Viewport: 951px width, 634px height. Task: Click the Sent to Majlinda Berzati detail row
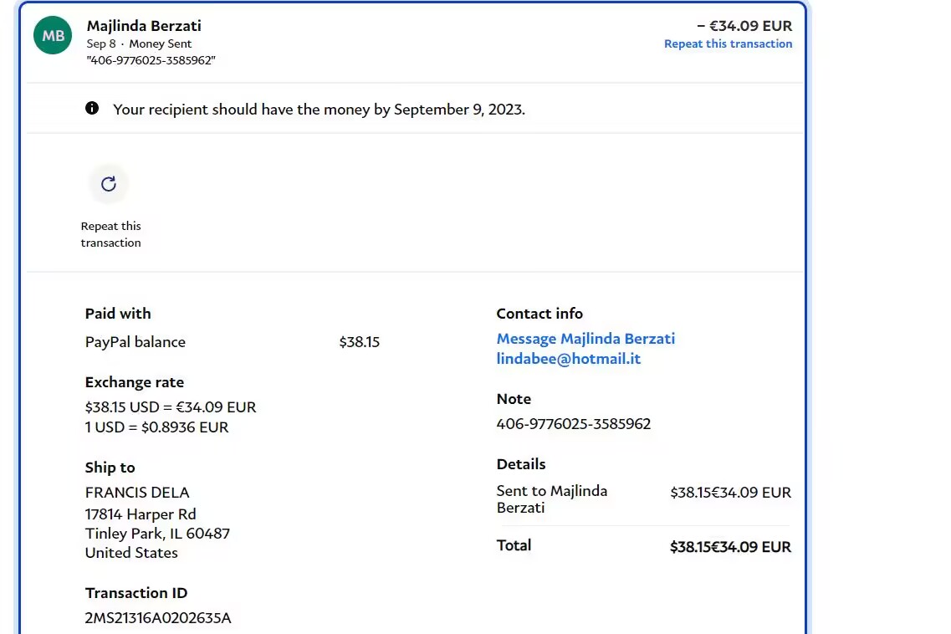552,499
